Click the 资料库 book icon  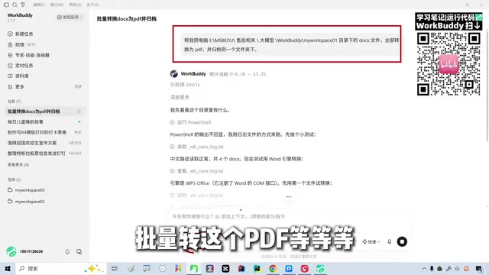(x=10, y=76)
